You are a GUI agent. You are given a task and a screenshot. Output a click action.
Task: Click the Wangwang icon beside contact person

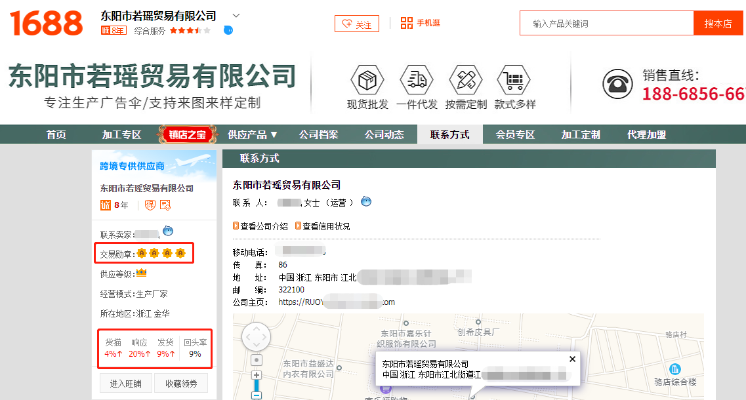pos(366,202)
